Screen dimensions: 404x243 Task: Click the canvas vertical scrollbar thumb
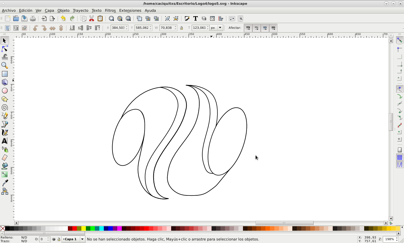click(x=391, y=122)
